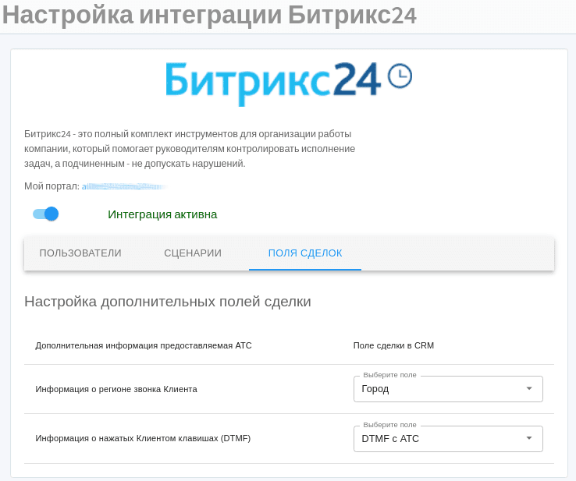Open the blurred Мой портал link

pos(123,186)
